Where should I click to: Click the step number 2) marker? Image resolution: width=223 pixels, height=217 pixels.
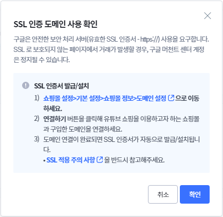(36, 119)
